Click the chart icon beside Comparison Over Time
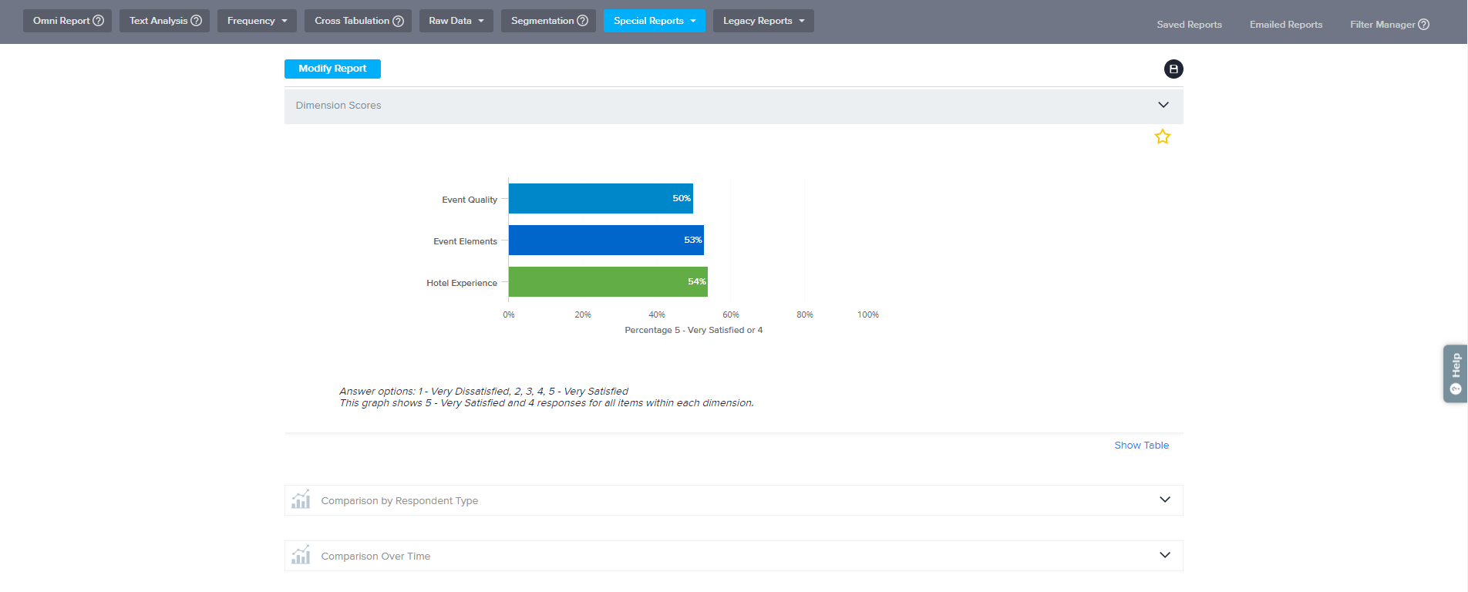The width and height of the screenshot is (1468, 592). 301,556
